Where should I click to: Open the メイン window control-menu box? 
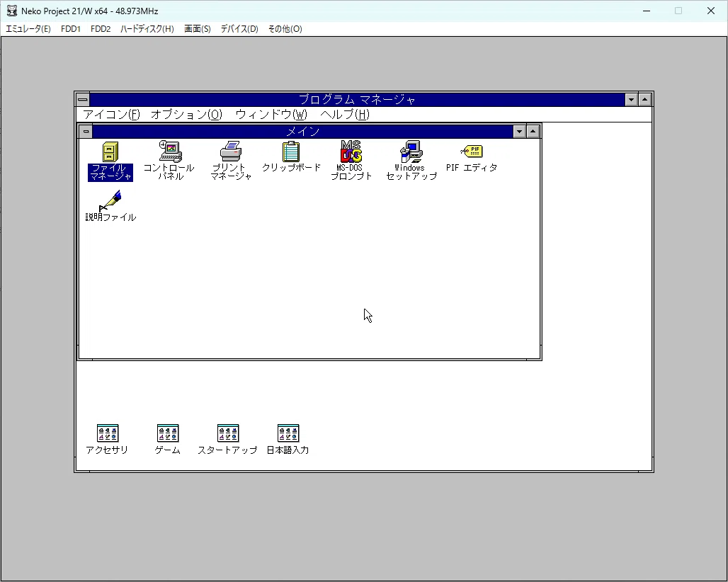tap(86, 132)
